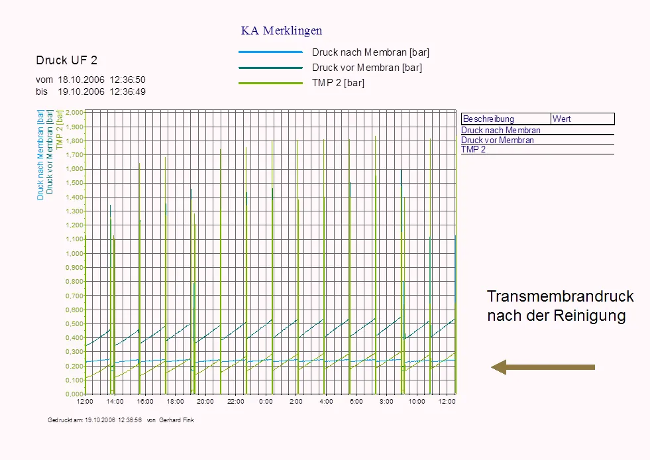Click y-axis value 1,800
Screen dimensions: 650x460
tap(75, 141)
